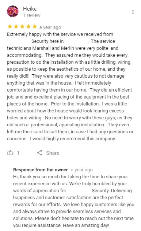This screenshot has height=231, width=141.
Task: Click the fifth yellow rating star
Action: point(35,26)
